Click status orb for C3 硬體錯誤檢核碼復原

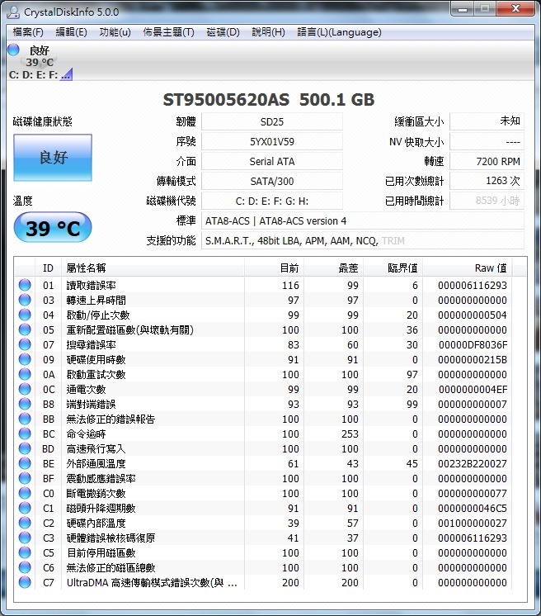[25, 538]
